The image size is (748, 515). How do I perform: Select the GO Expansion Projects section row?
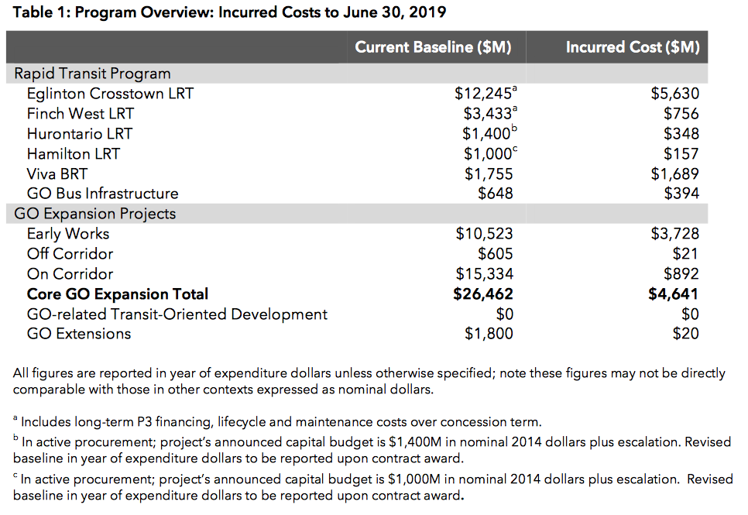95,214
